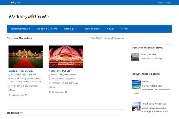Open the Wedding Venues menu
Image resolution: width=179 pixels, height=119 pixels.
pyautogui.click(x=20, y=29)
